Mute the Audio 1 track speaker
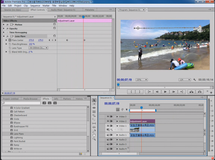This screenshot has width=215, height=160. 108,135
